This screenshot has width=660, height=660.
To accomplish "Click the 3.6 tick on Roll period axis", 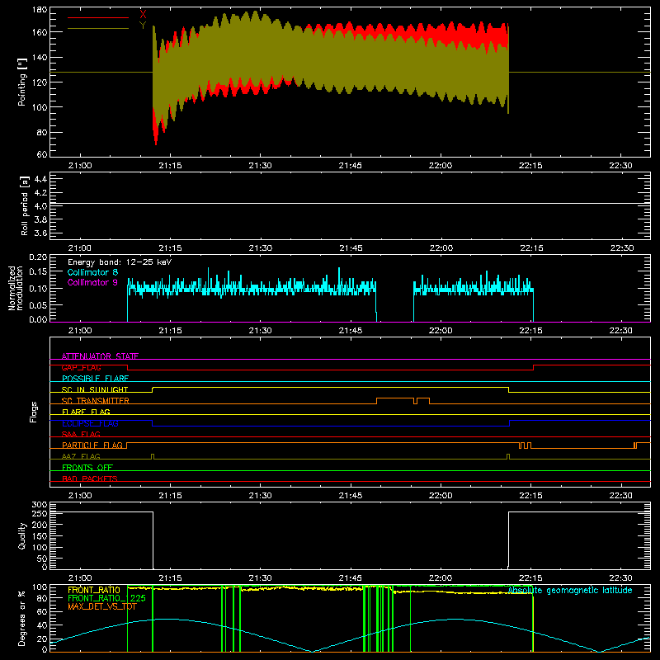I will pyautogui.click(x=40, y=233).
